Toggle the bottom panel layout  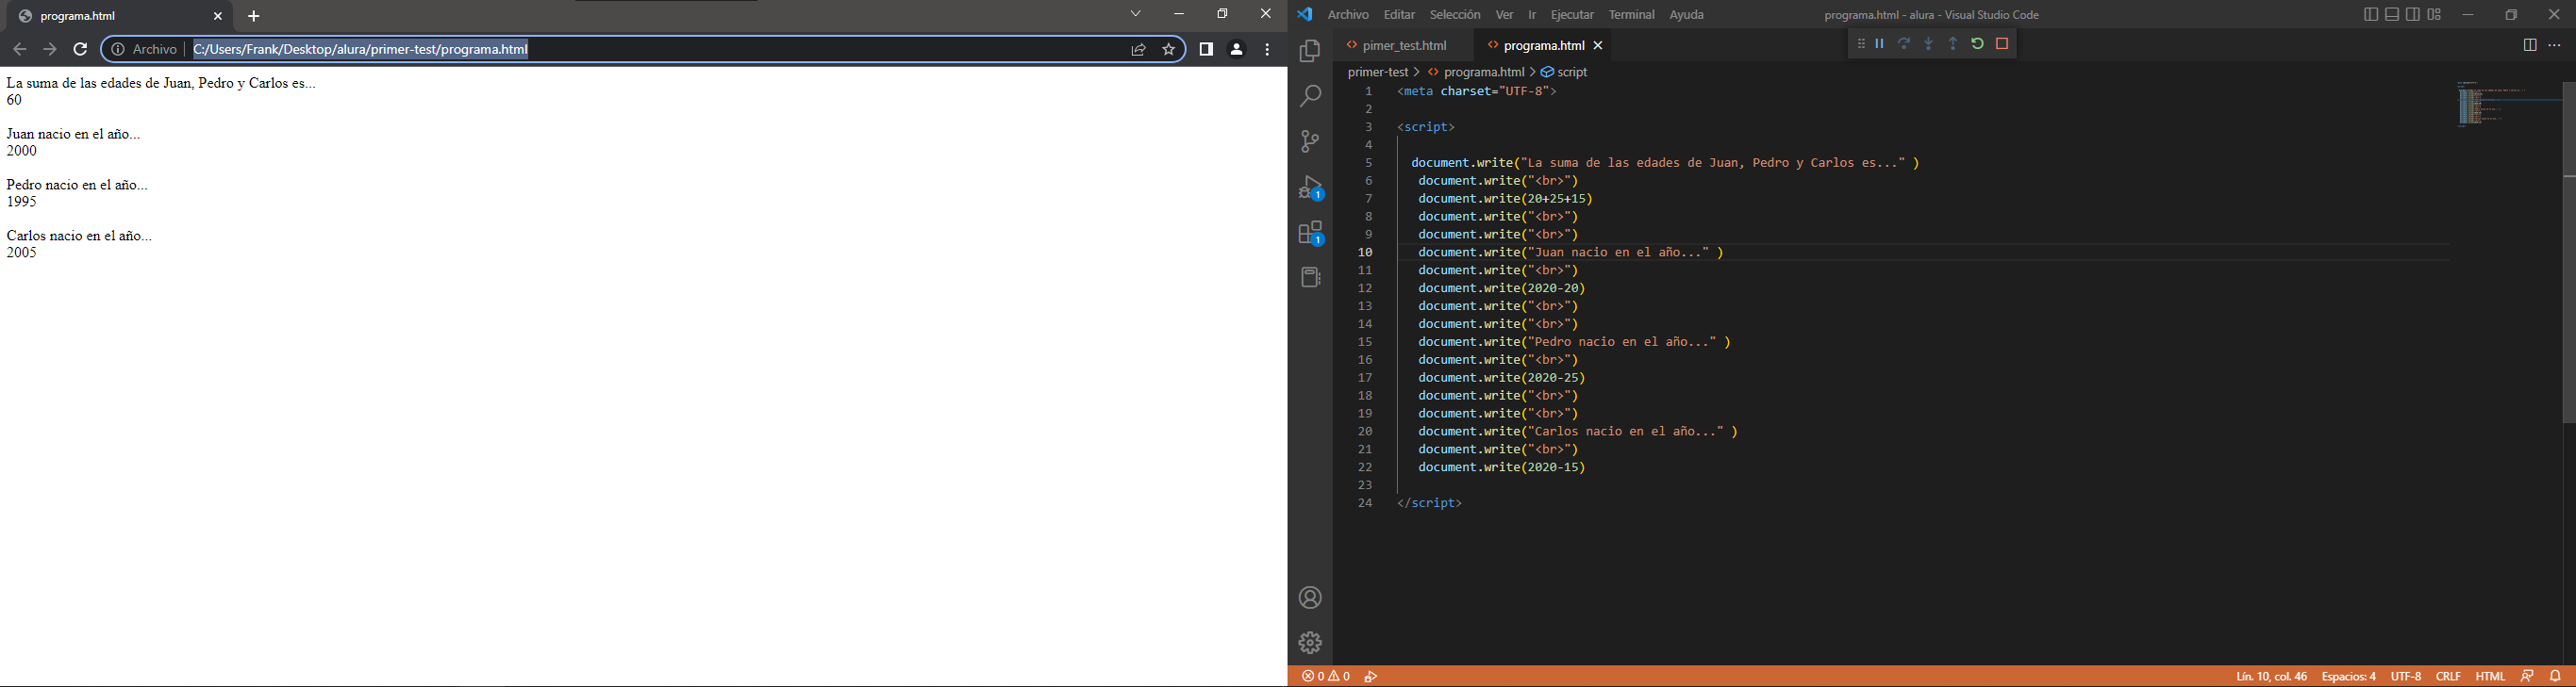[2392, 15]
